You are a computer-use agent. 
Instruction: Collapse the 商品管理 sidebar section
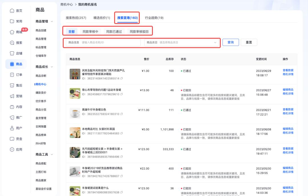51,21
